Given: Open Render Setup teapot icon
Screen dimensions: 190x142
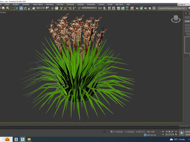Looking at the screenshot, I should point(137,8).
